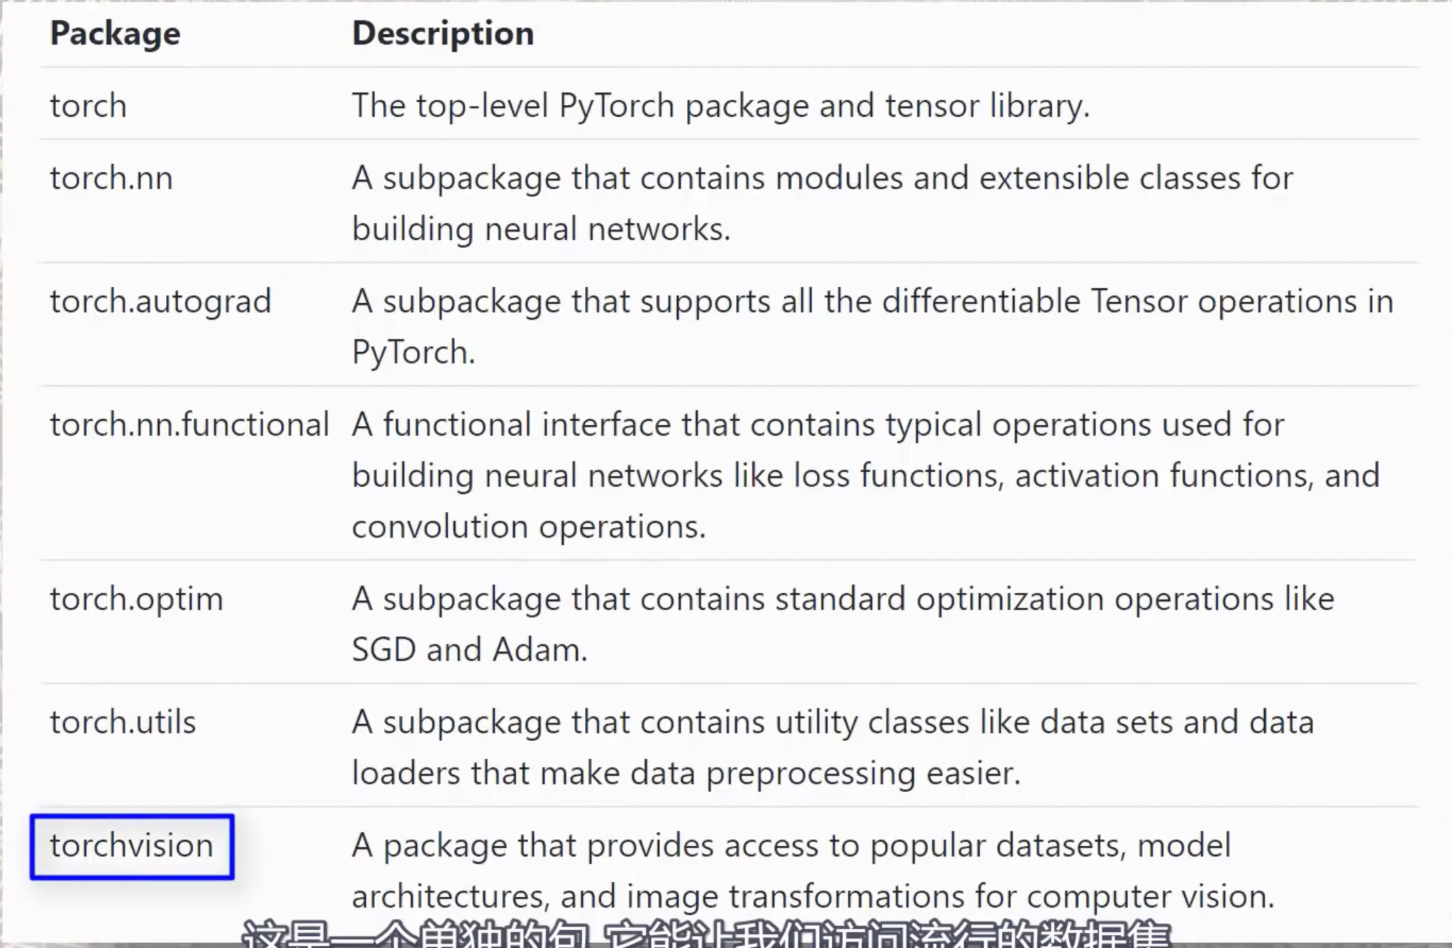Select the torch.optim package name

[x=136, y=599]
